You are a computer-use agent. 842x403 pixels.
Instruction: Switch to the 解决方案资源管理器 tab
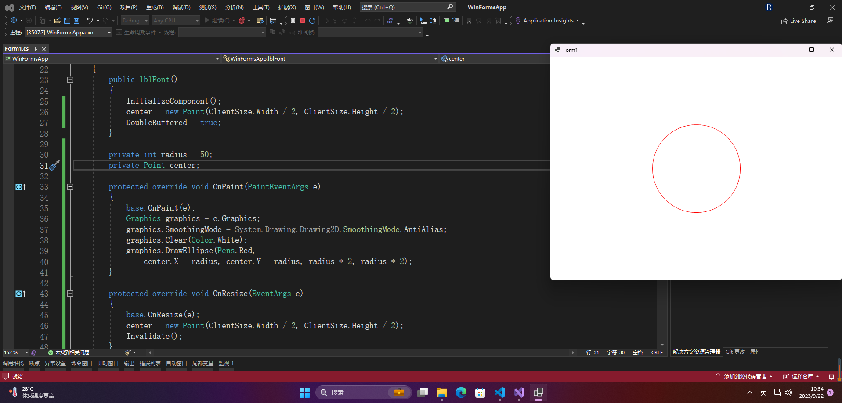(x=697, y=352)
